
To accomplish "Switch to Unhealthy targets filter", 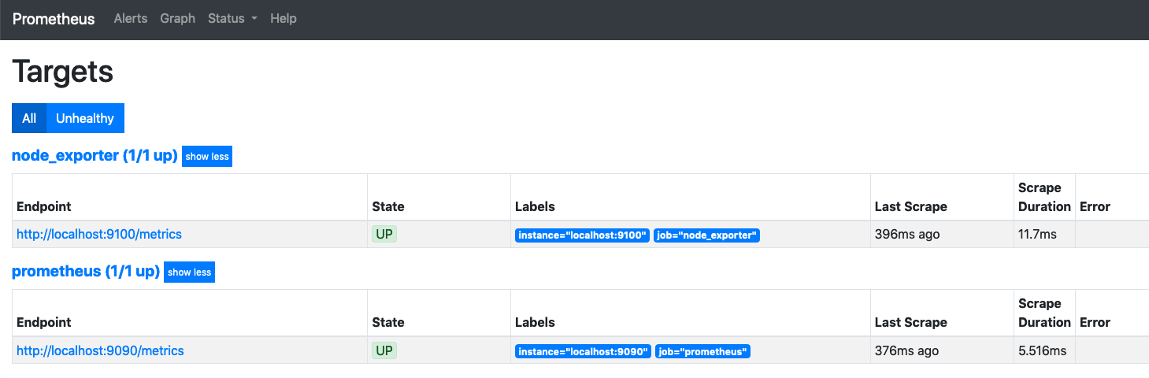I will pyautogui.click(x=85, y=118).
